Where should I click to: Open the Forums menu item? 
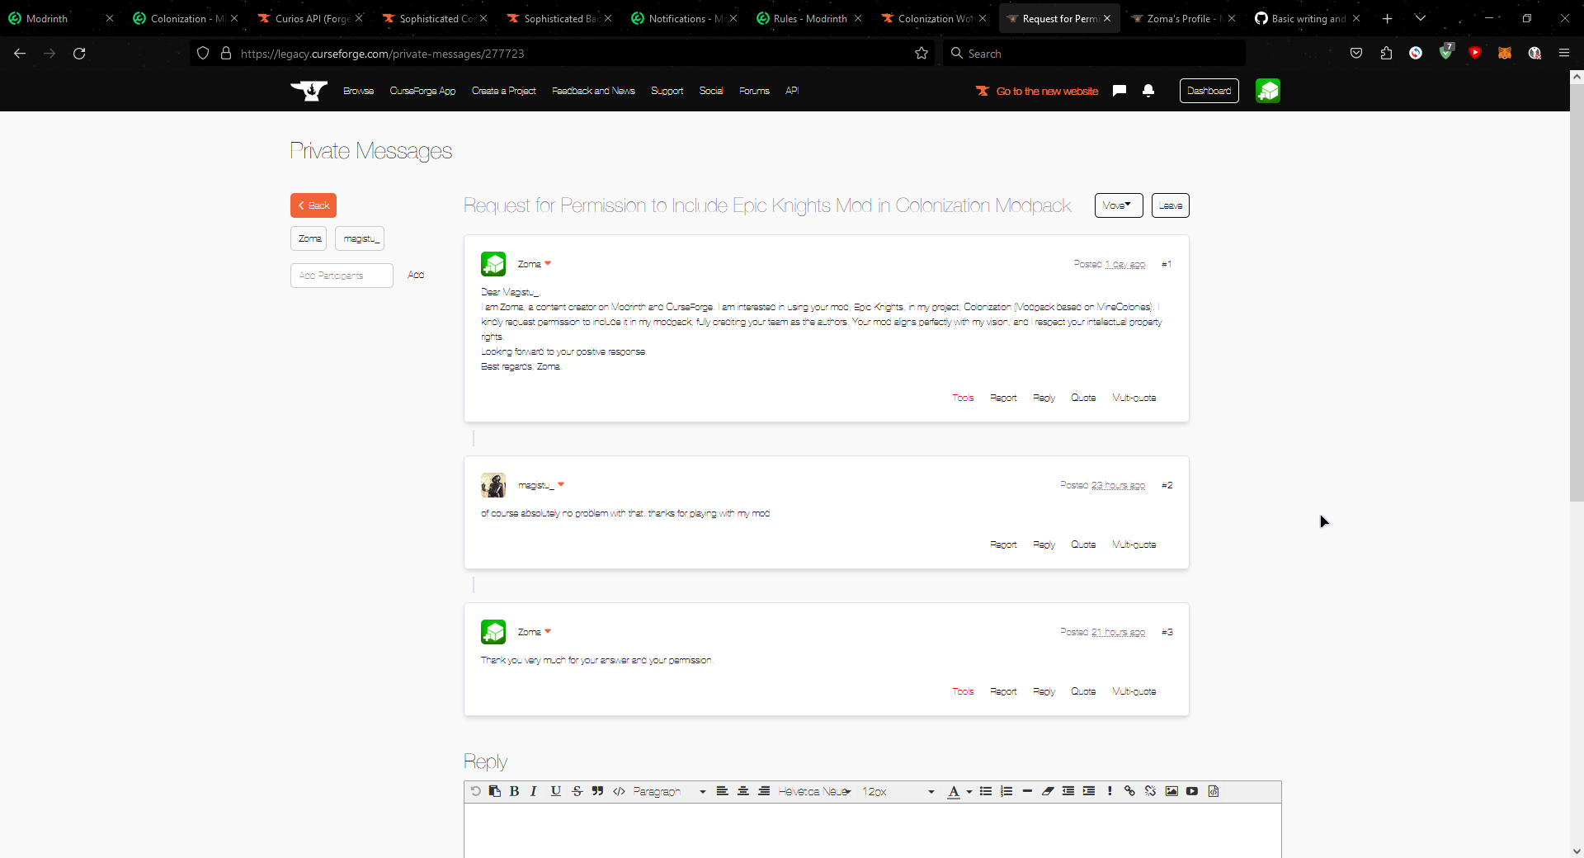coord(754,91)
